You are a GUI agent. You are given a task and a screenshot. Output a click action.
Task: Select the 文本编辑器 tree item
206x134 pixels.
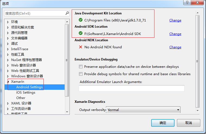pyautogui.click(x=19, y=38)
